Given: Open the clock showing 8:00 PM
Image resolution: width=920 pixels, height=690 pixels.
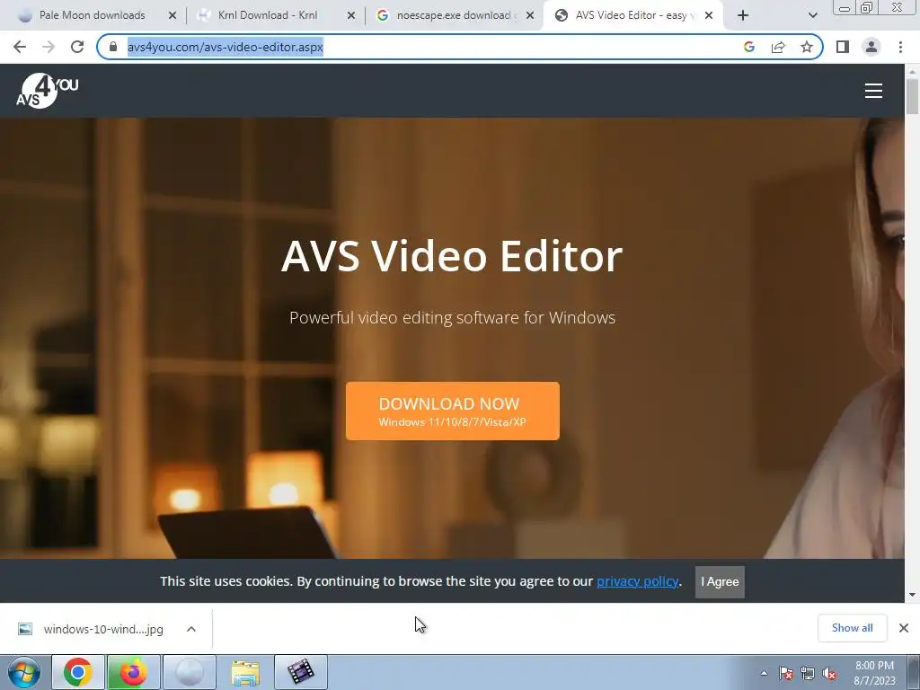Looking at the screenshot, I should click(874, 673).
